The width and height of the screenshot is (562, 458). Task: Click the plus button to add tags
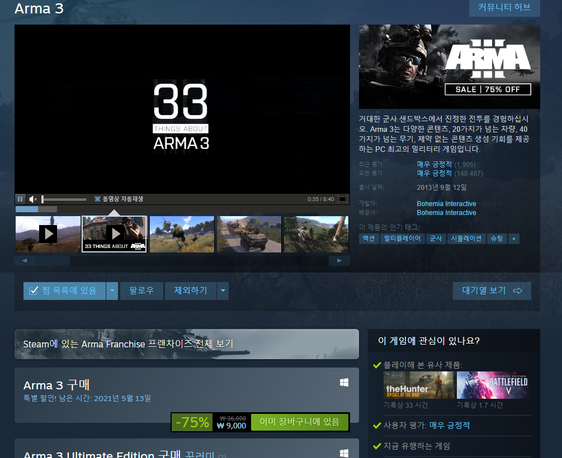pos(513,238)
